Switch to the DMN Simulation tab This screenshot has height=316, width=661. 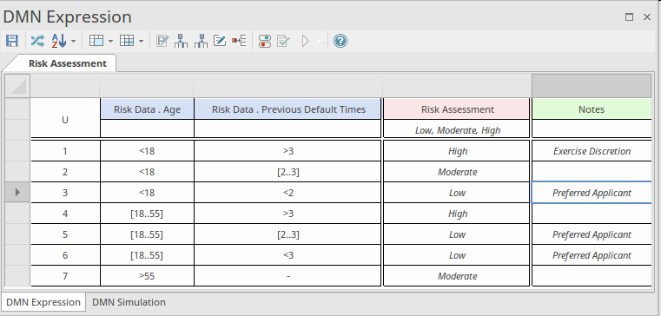click(129, 302)
